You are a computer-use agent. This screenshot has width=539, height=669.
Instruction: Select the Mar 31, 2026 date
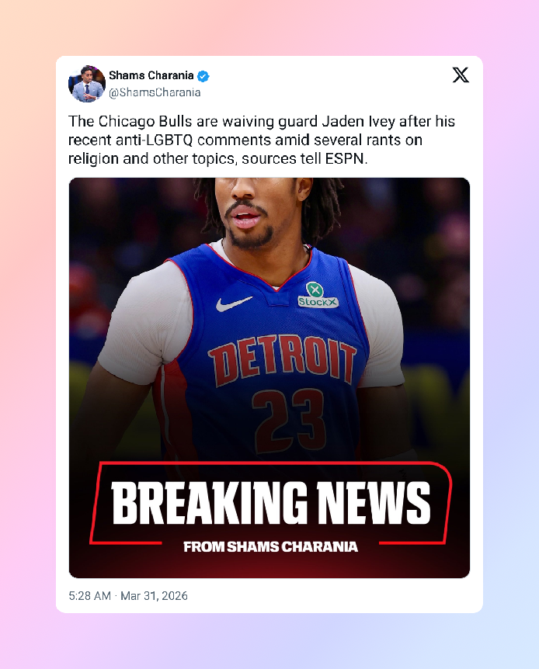[x=155, y=595]
